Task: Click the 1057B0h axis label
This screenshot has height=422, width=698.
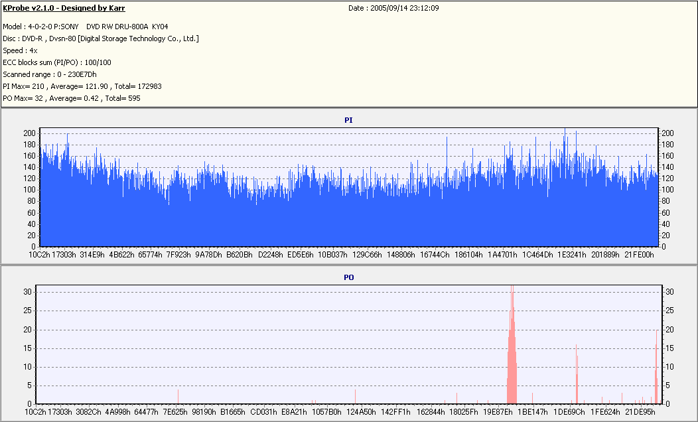Action: (x=326, y=412)
